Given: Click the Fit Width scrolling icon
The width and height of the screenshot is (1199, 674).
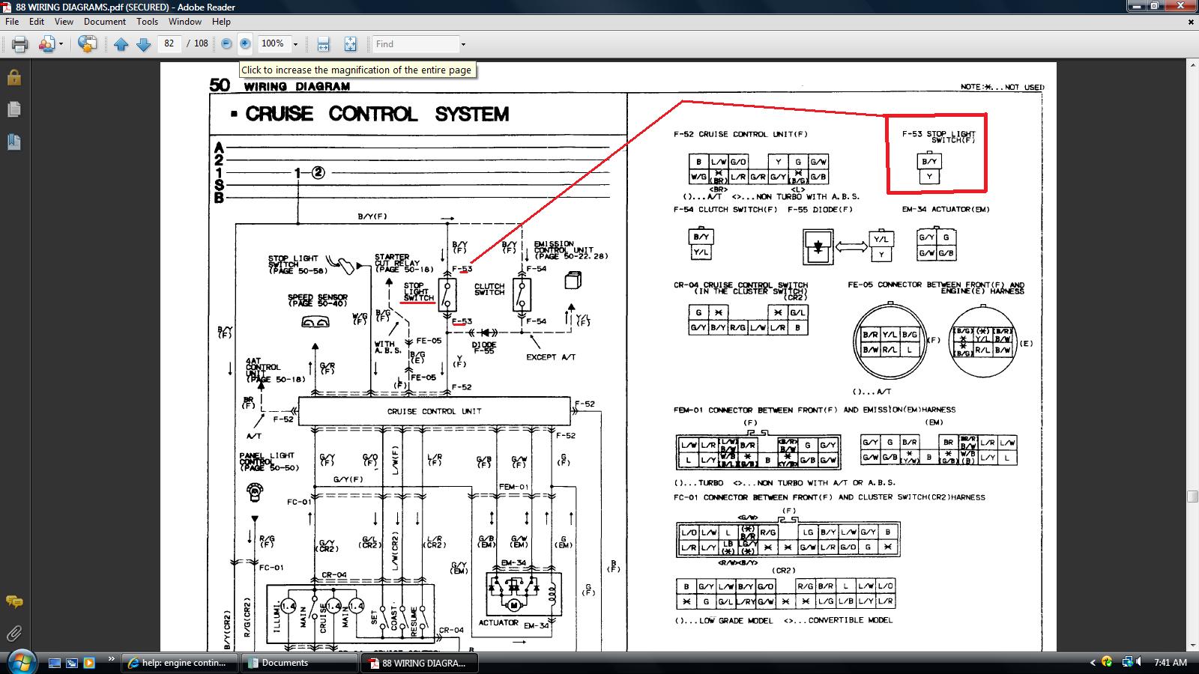Looking at the screenshot, I should pos(323,44).
